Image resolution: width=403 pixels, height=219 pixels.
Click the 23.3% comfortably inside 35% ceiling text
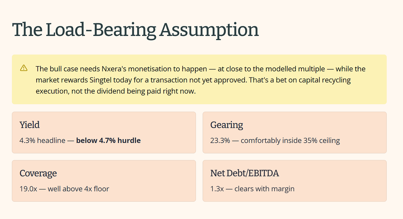tap(275, 140)
